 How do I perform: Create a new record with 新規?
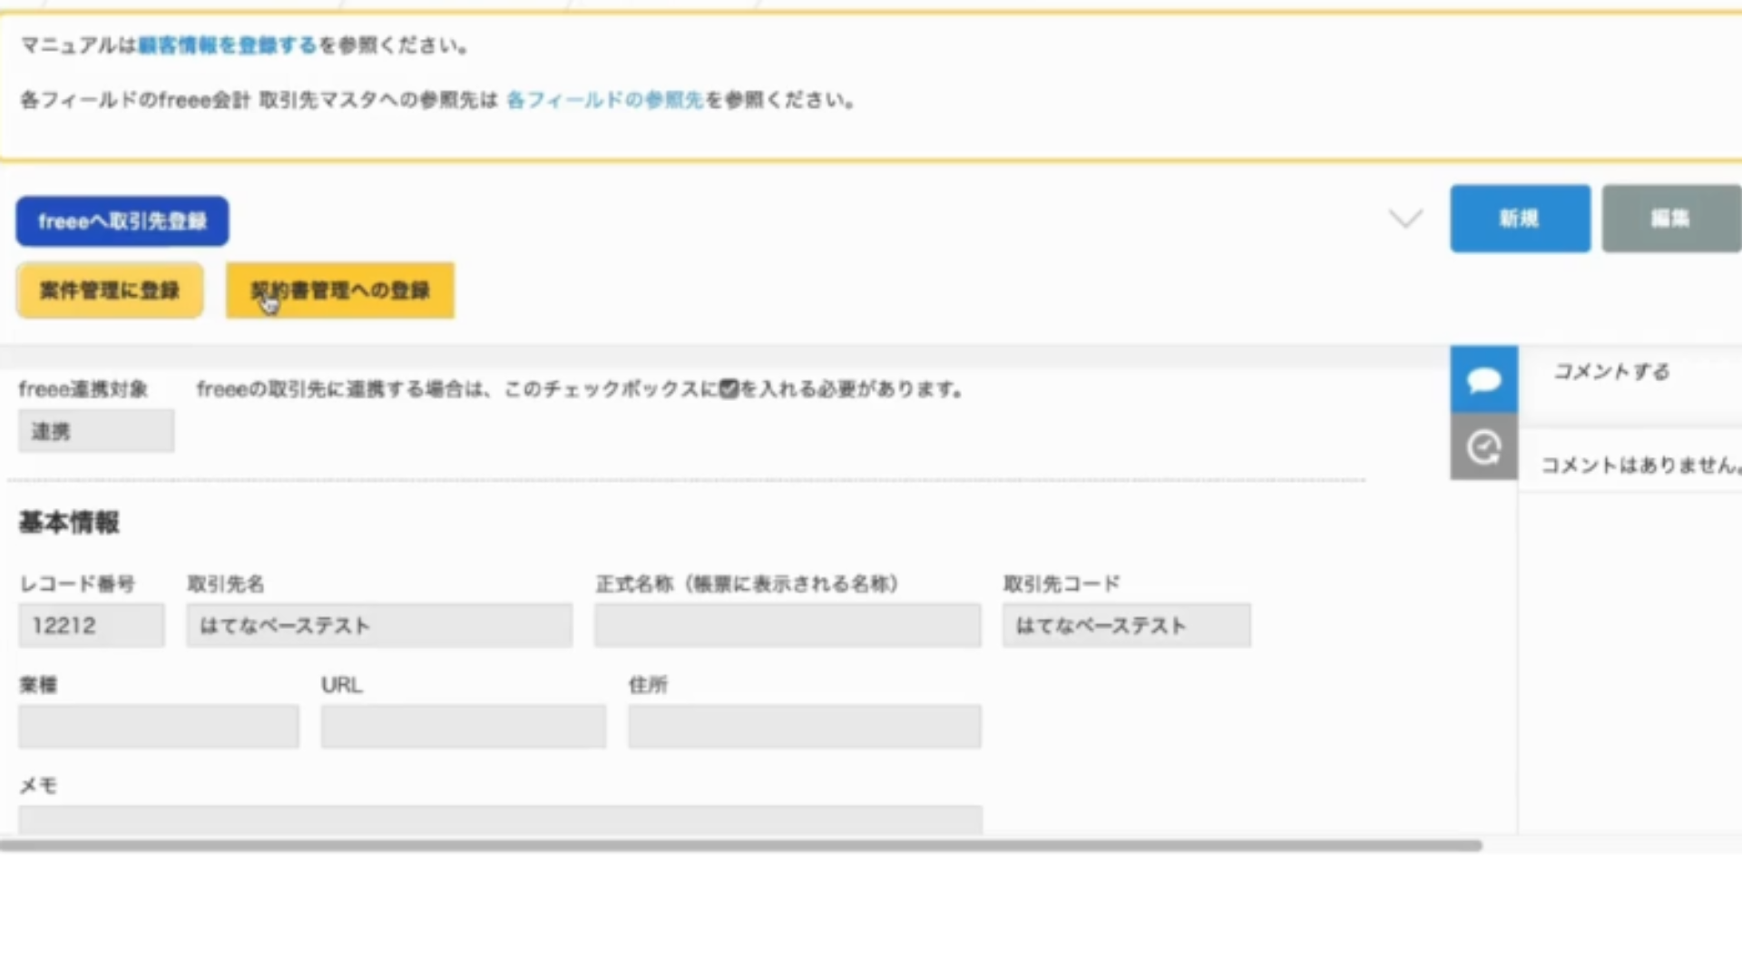point(1520,219)
